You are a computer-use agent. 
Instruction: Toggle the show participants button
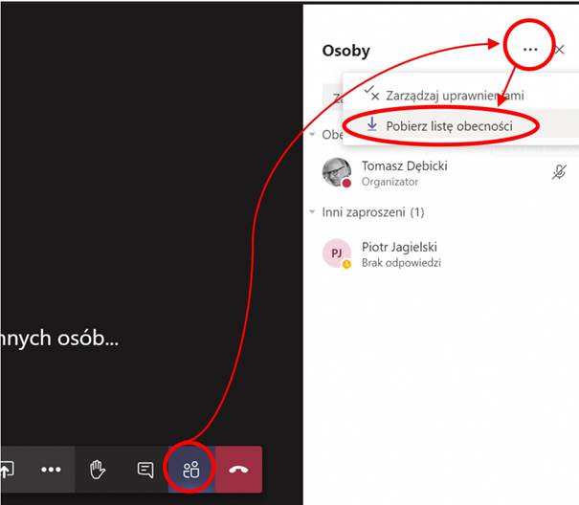191,470
